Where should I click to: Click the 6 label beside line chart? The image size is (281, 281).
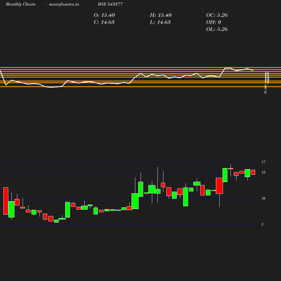[x=265, y=92]
